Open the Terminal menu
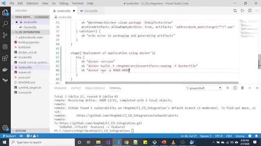Image resolution: width=261 pixels, height=146 pixels. pyautogui.click(x=77, y=3)
